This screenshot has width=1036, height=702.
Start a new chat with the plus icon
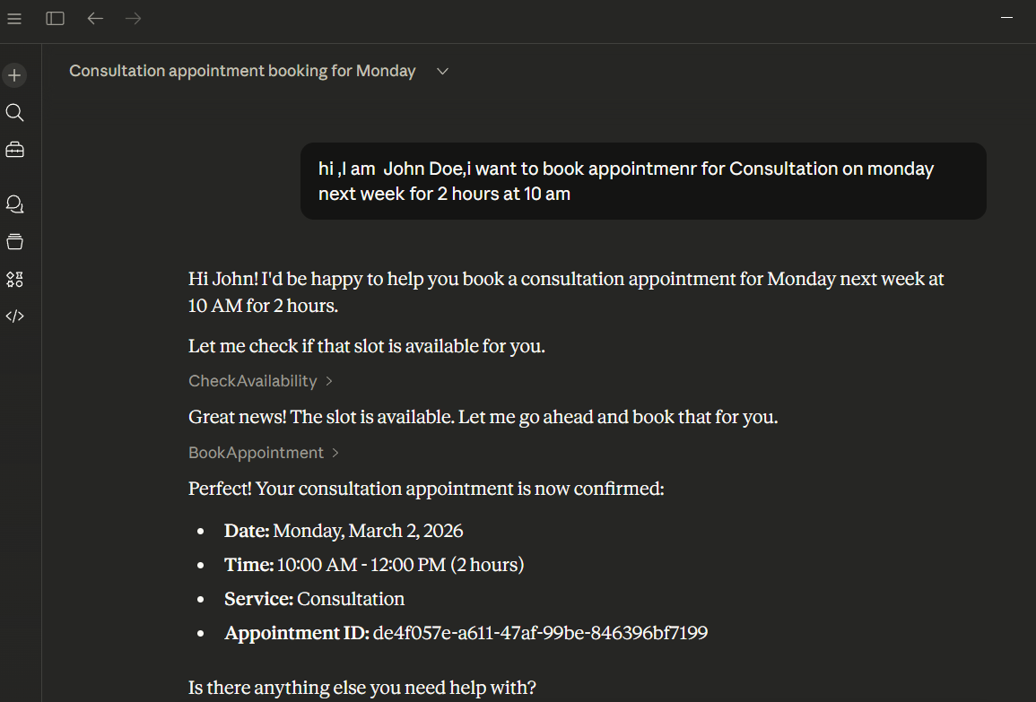pos(14,75)
